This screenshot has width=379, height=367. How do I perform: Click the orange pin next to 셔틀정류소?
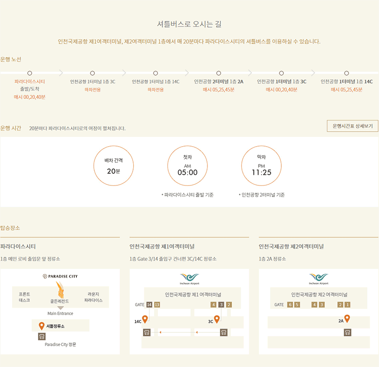[x=42, y=326]
